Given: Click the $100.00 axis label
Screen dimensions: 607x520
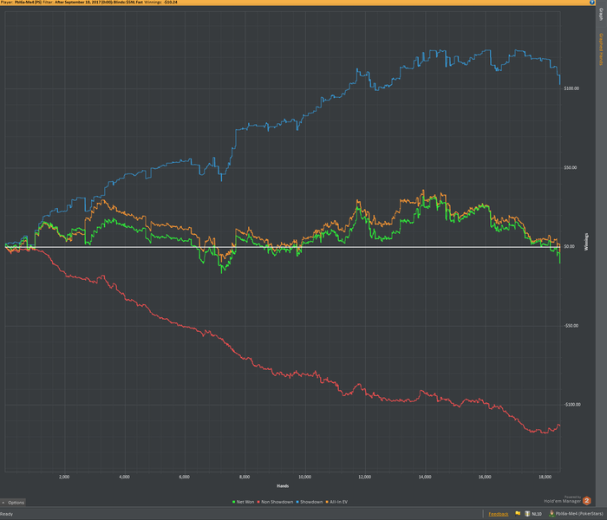Looking at the screenshot, I should pyautogui.click(x=571, y=88).
